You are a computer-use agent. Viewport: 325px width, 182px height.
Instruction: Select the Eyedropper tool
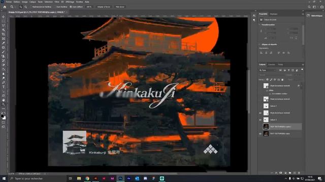(x=4, y=43)
